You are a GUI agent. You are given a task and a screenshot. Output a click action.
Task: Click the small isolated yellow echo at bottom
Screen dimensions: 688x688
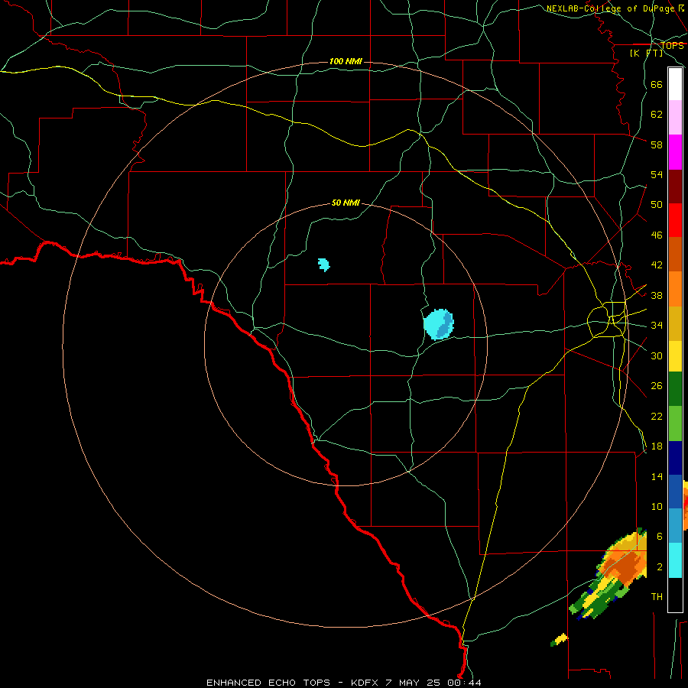(561, 639)
